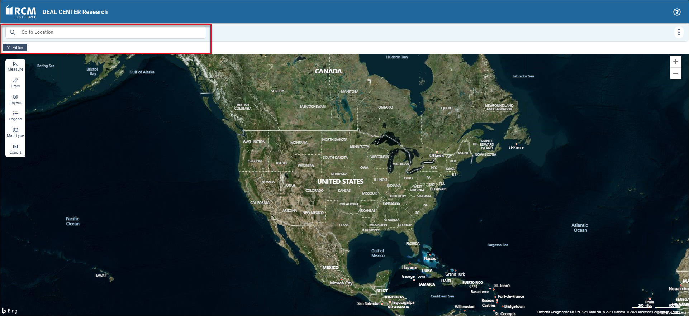Select the Measure tool
The image size is (689, 316).
click(x=15, y=66)
